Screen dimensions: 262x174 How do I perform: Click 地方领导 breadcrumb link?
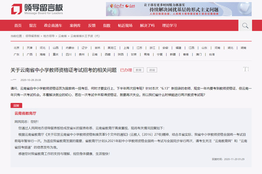(49, 36)
